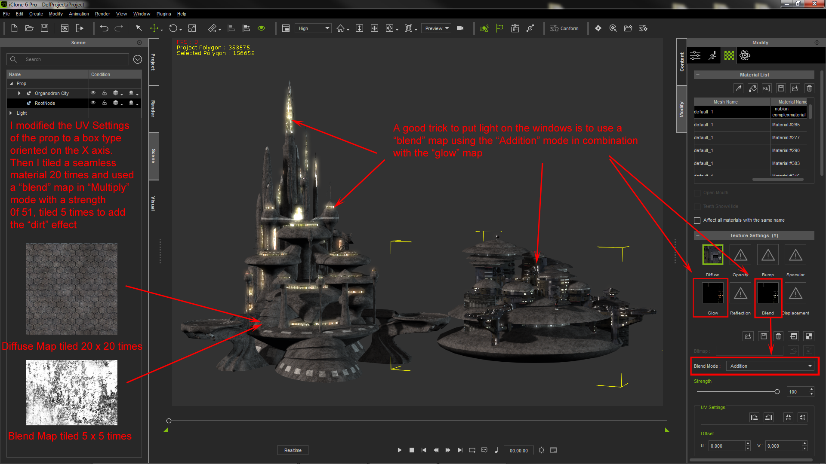Viewport: 826px width, 464px height.
Task: Enable Open Mouth checkbox
Action: (x=697, y=193)
